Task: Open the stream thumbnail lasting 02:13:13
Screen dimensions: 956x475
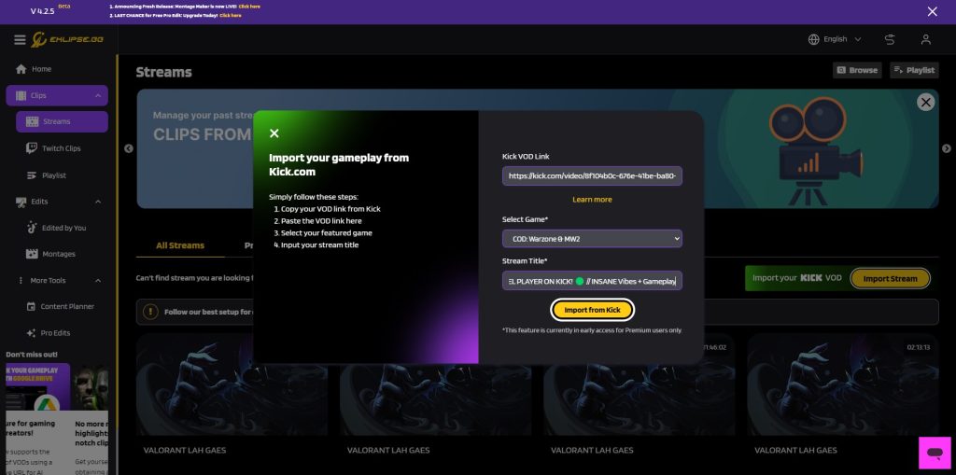Action: coord(843,385)
